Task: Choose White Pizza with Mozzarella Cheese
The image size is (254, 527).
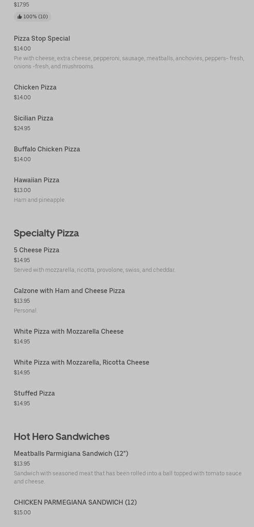Action: click(x=69, y=332)
